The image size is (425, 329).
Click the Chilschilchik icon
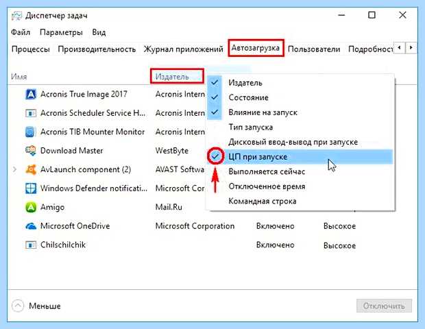click(x=31, y=245)
